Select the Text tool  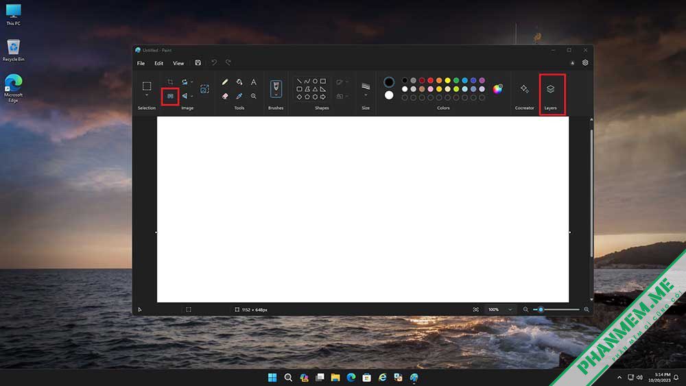click(253, 82)
